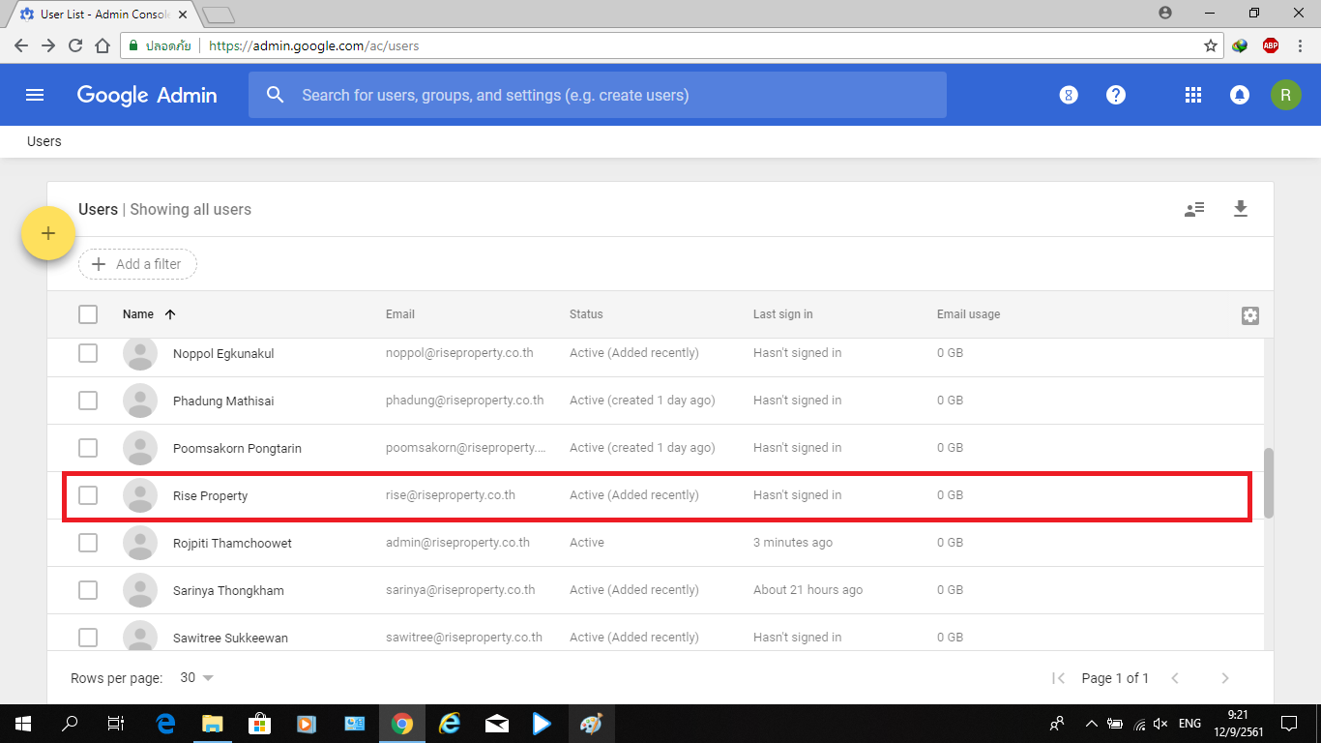Open the Help question mark icon

(1116, 95)
